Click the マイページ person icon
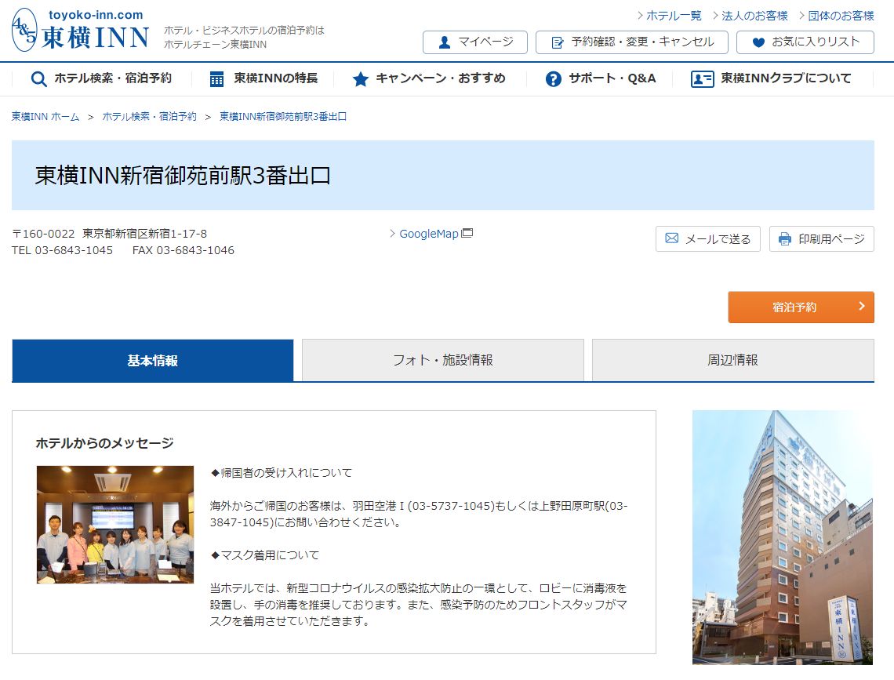Image resolution: width=894 pixels, height=680 pixels. 445,42
